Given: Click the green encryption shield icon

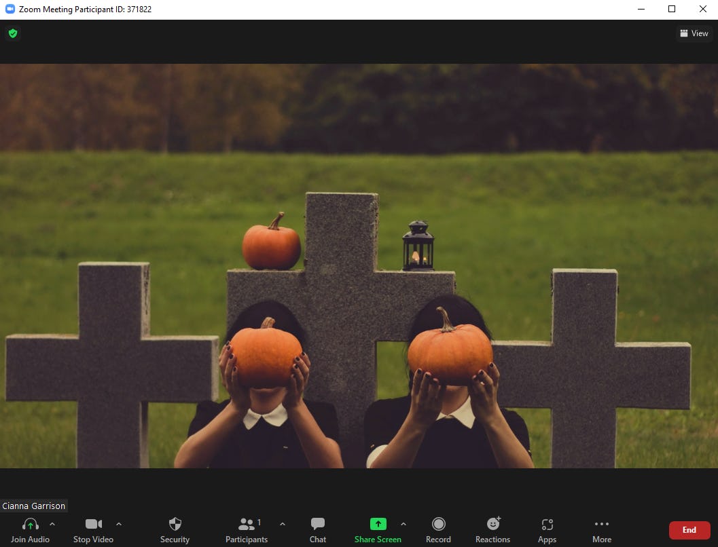Looking at the screenshot, I should click(x=12, y=33).
